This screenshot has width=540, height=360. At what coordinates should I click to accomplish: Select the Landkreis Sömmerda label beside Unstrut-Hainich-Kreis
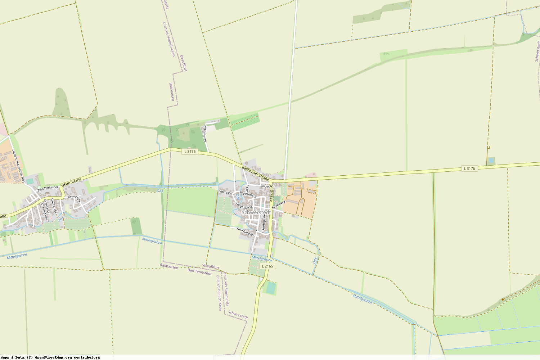(x=226, y=288)
